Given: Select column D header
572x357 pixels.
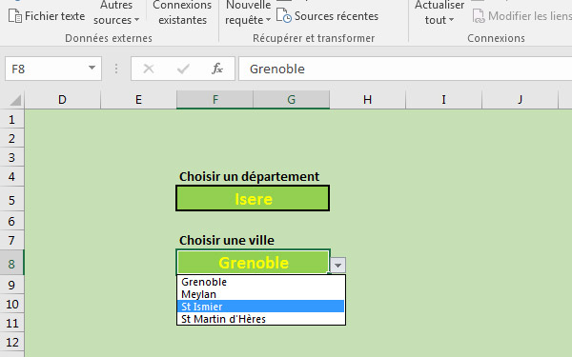Looking at the screenshot, I should coord(62,99).
